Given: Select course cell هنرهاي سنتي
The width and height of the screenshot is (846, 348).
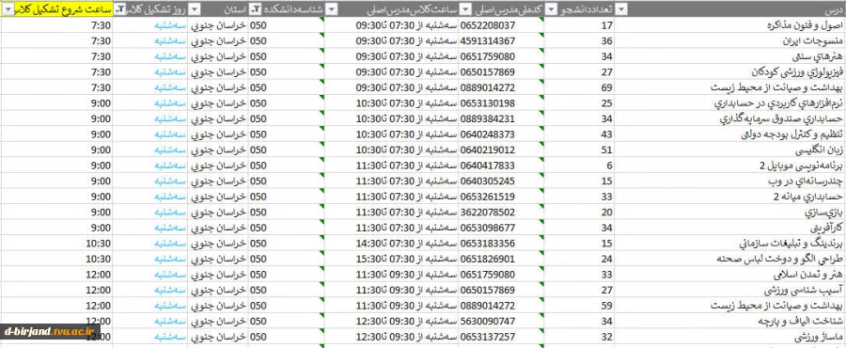Looking at the screenshot, I should pyautogui.click(x=730, y=56).
